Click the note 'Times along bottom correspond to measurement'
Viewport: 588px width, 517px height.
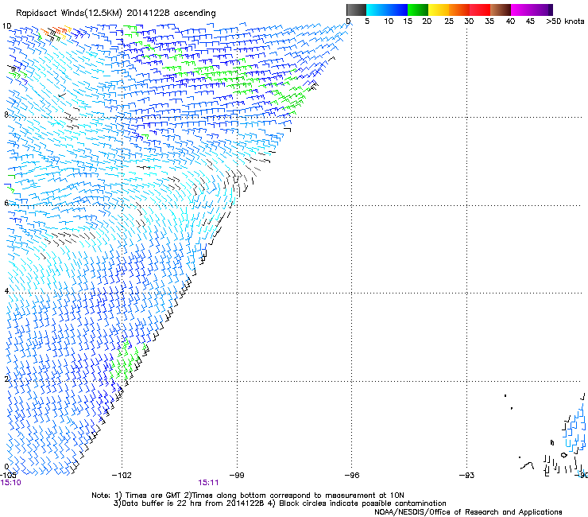284,496
